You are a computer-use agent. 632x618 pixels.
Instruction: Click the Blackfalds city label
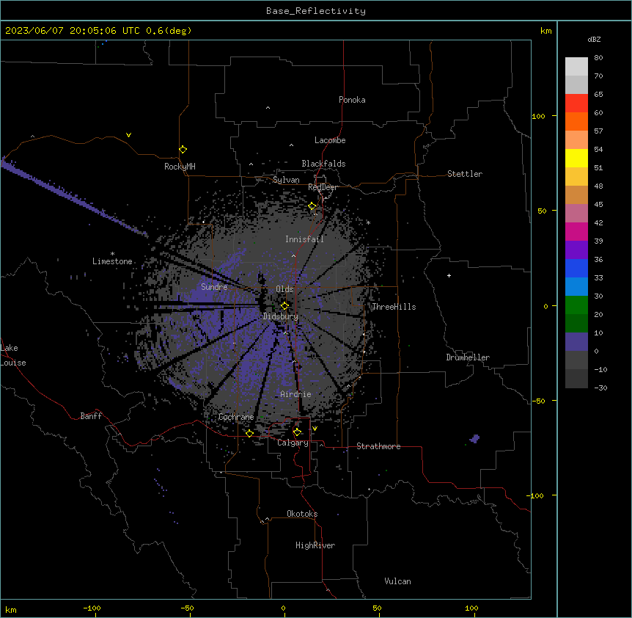[323, 164]
